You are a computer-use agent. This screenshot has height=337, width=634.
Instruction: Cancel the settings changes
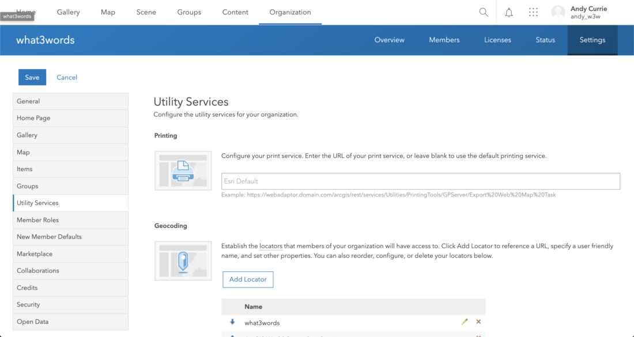pyautogui.click(x=67, y=77)
